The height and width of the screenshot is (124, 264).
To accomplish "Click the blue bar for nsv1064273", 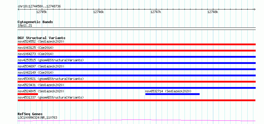I will tap(136, 57).
